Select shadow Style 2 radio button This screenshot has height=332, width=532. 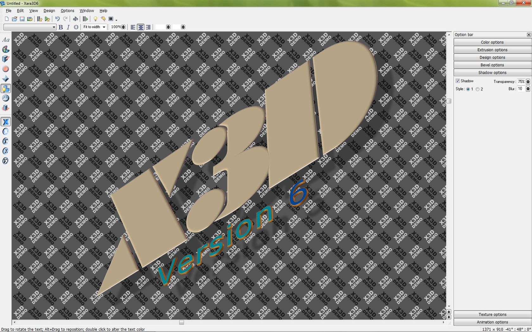478,89
